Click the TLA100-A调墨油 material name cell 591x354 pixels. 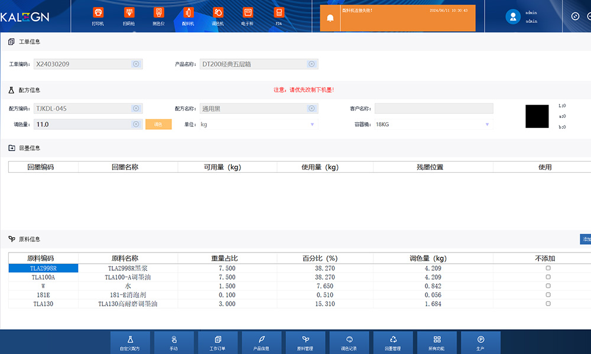coord(128,277)
